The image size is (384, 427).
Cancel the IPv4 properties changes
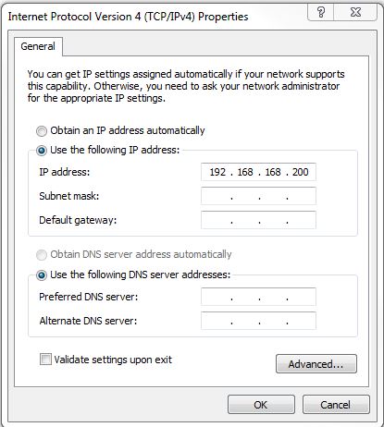[x=336, y=405]
